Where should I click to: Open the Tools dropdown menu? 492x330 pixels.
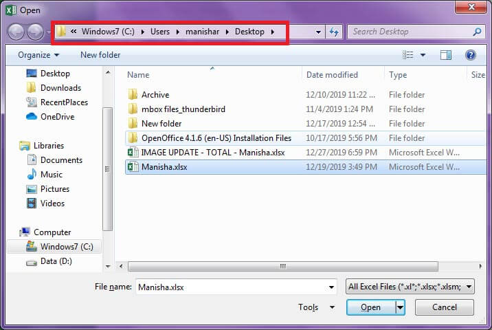(x=316, y=307)
